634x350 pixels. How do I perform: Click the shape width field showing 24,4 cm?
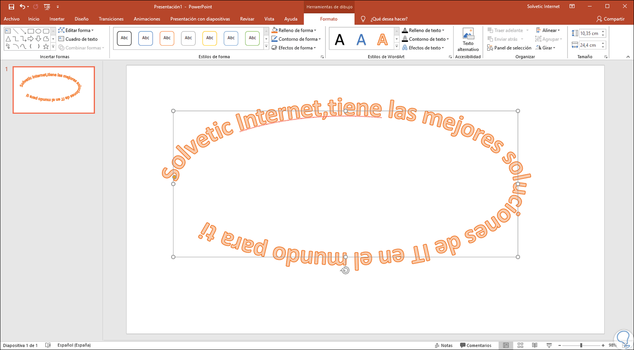589,45
